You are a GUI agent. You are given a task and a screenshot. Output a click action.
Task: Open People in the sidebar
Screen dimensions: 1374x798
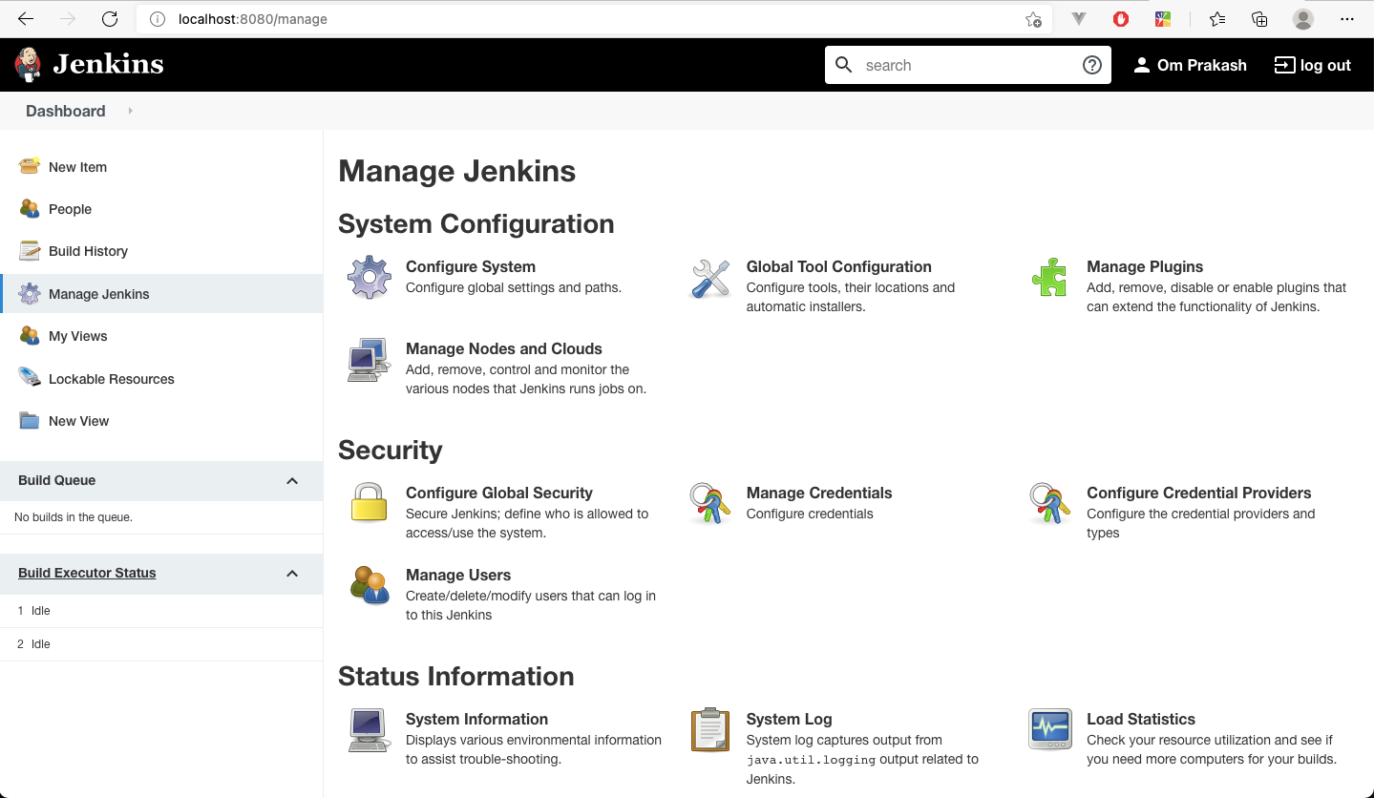click(x=70, y=209)
